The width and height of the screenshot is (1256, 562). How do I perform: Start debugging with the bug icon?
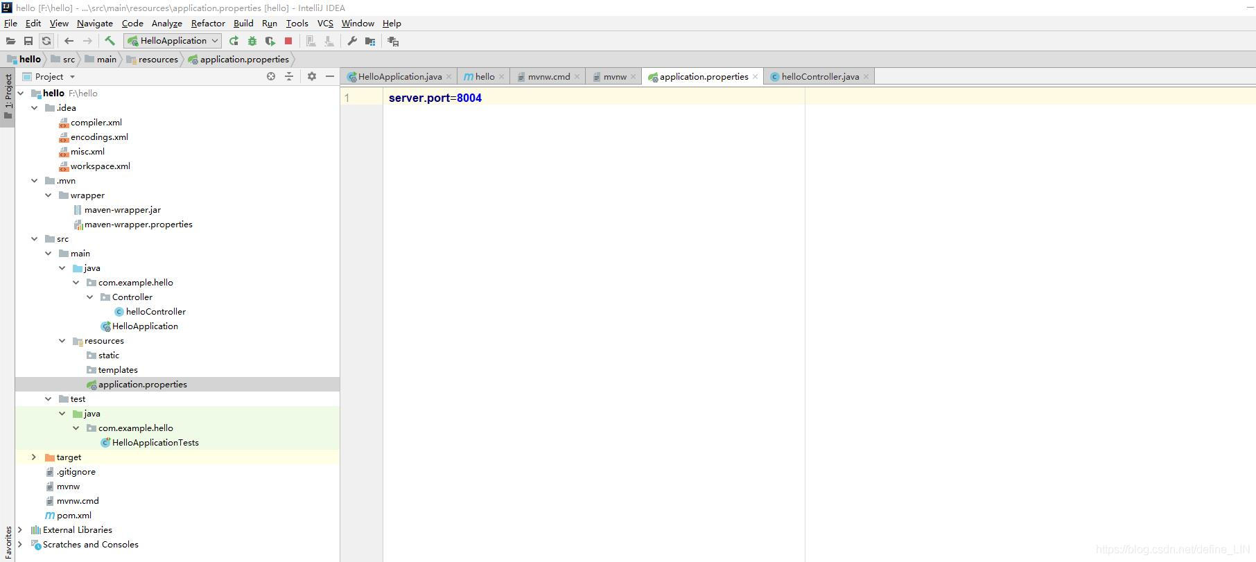pos(252,41)
